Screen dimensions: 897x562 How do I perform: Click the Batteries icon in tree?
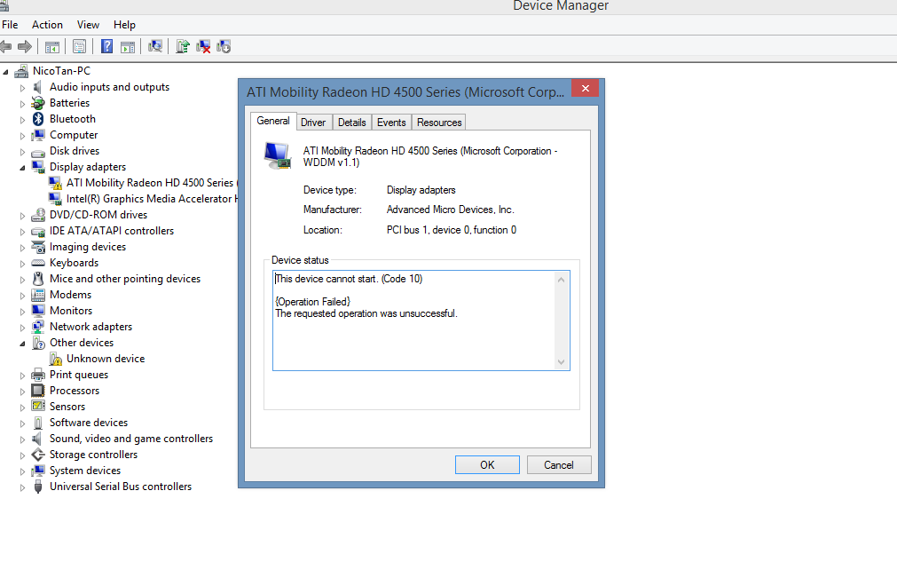coord(38,103)
